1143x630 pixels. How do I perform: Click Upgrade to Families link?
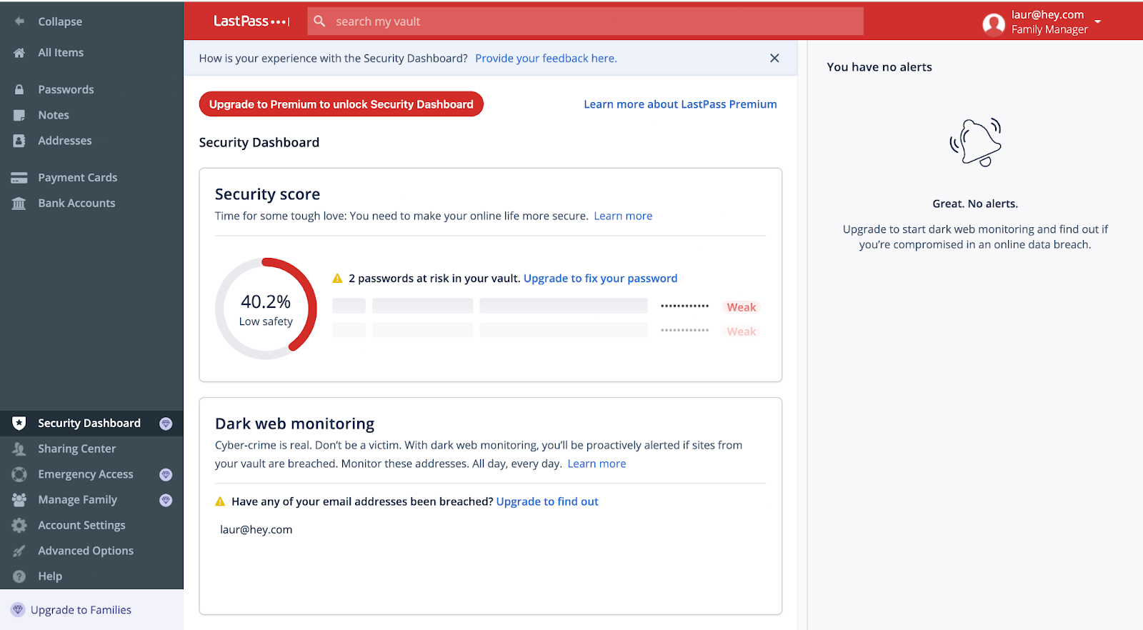click(x=81, y=610)
